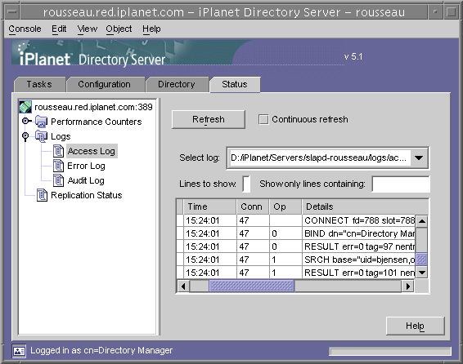Collapse the Logs tree node
This screenshot has width=463, height=364.
[25, 136]
